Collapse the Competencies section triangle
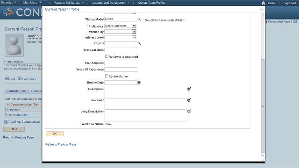This screenshot has height=168, width=299. point(8,105)
